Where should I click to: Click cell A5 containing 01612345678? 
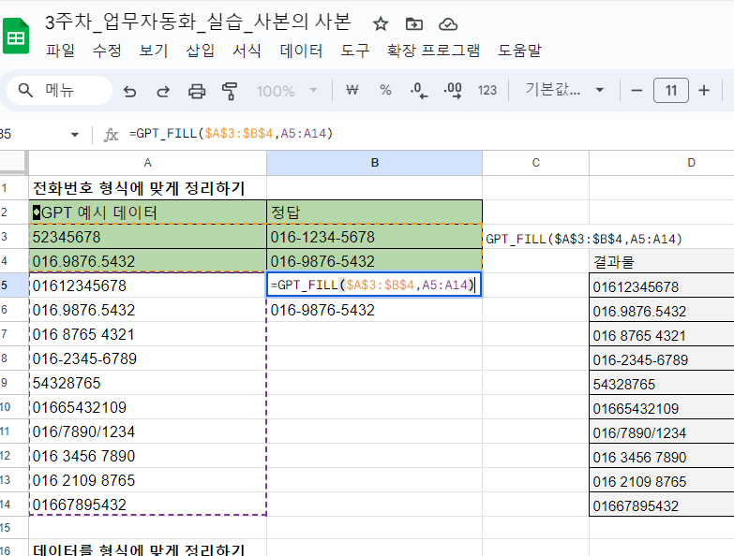click(x=147, y=285)
